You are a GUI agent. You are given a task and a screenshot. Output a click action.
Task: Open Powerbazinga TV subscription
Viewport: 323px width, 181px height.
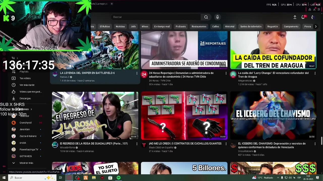tap(29, 150)
